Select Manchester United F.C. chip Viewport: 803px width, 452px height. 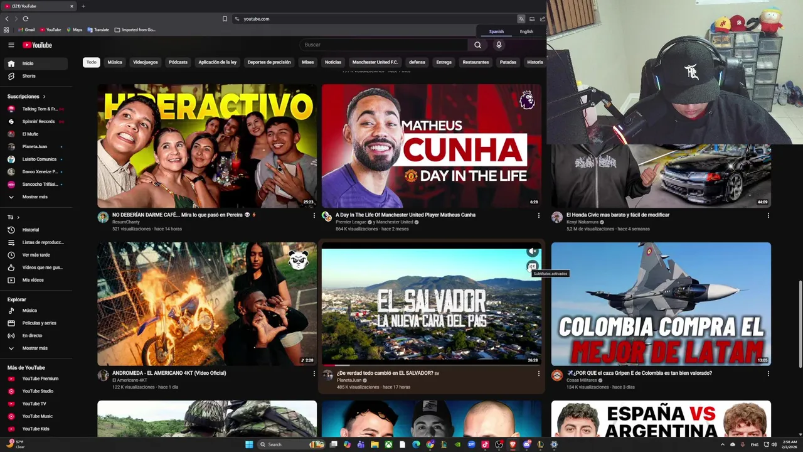point(375,62)
